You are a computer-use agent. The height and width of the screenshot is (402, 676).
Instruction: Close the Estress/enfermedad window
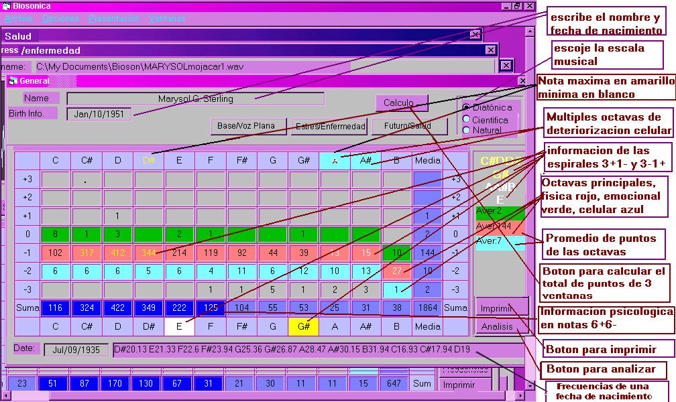pos(492,50)
